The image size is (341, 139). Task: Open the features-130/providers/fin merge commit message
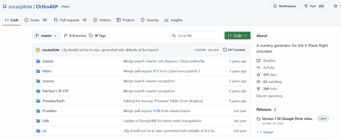click(x=164, y=61)
